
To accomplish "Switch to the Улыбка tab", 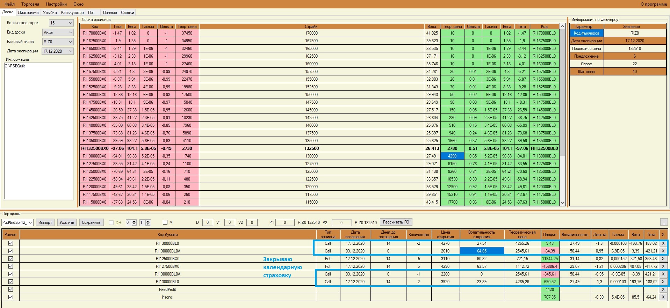I will [x=50, y=13].
